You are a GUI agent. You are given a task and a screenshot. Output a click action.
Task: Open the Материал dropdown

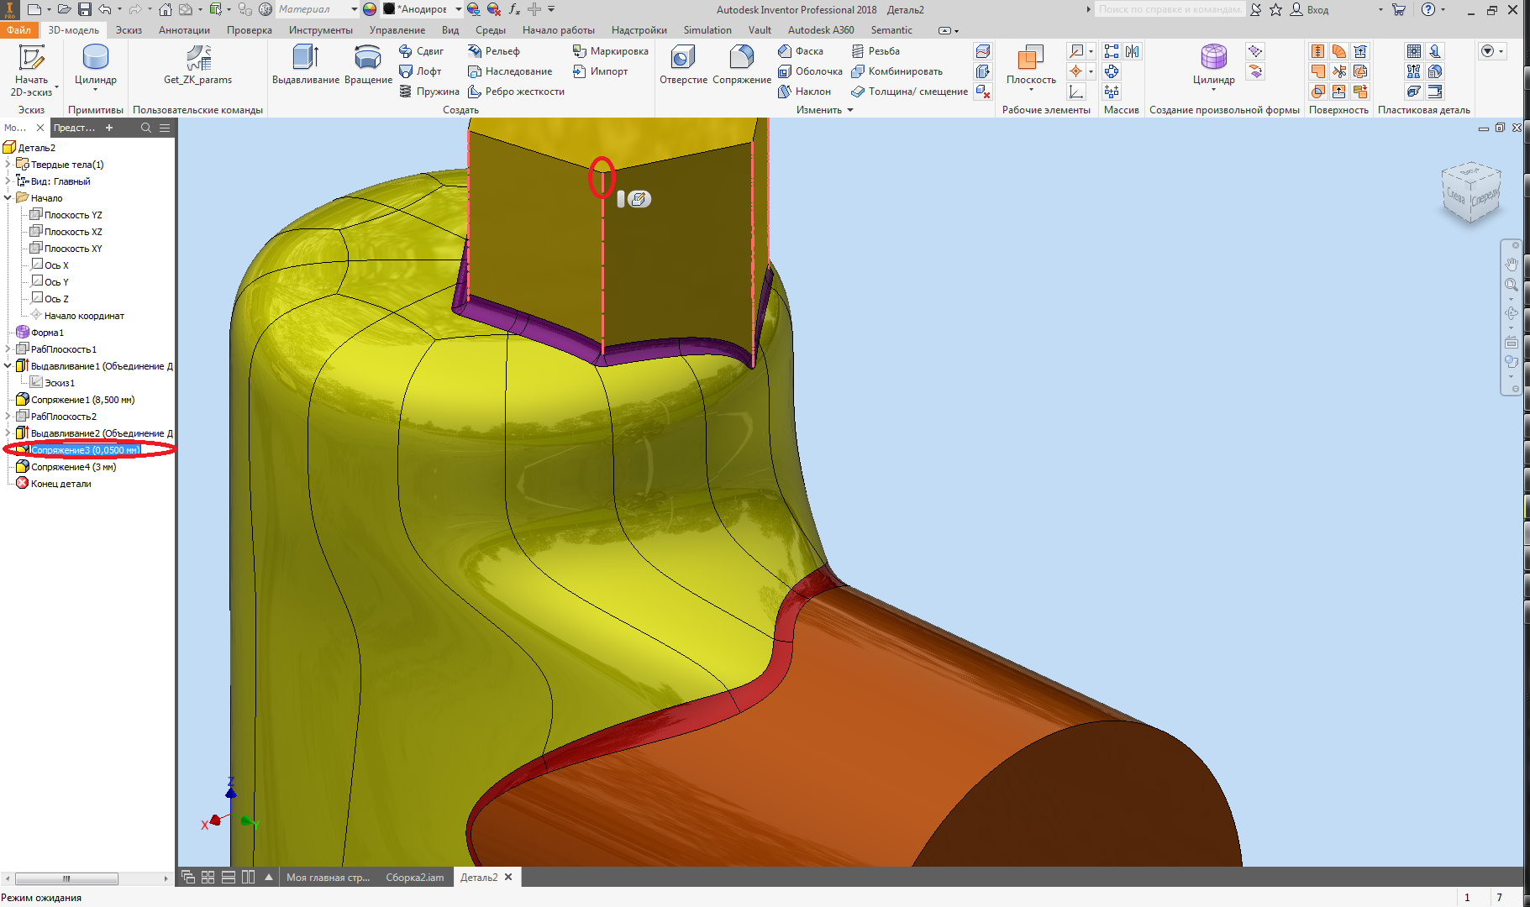point(354,9)
